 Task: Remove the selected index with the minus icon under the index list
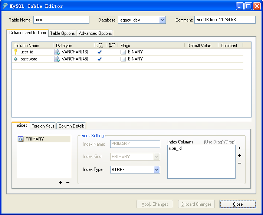pos(68,182)
